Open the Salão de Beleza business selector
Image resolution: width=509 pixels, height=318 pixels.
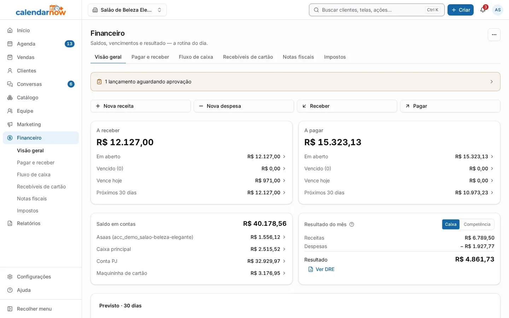click(x=127, y=10)
